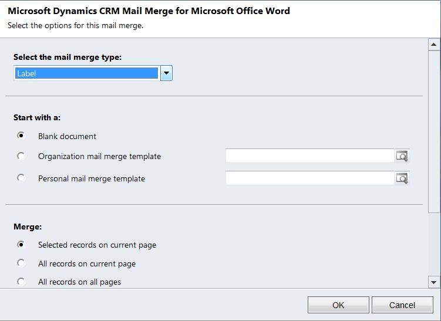Select 'All records on current page' radio

pyautogui.click(x=21, y=263)
